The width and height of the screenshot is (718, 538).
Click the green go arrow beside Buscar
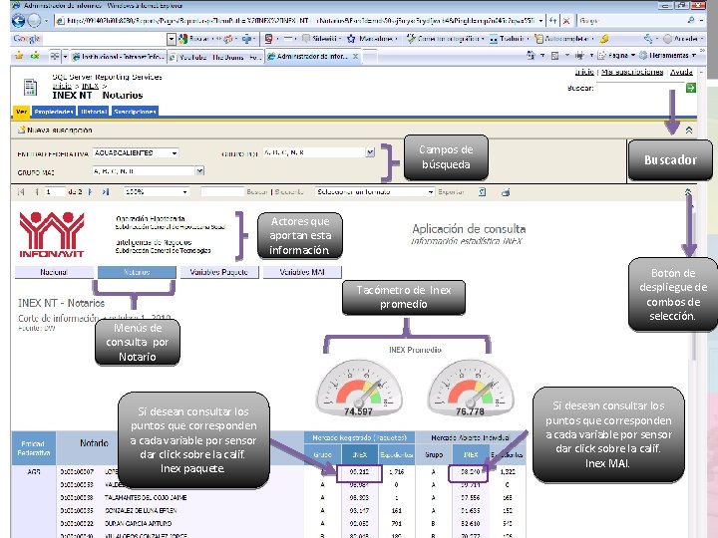coord(691,88)
